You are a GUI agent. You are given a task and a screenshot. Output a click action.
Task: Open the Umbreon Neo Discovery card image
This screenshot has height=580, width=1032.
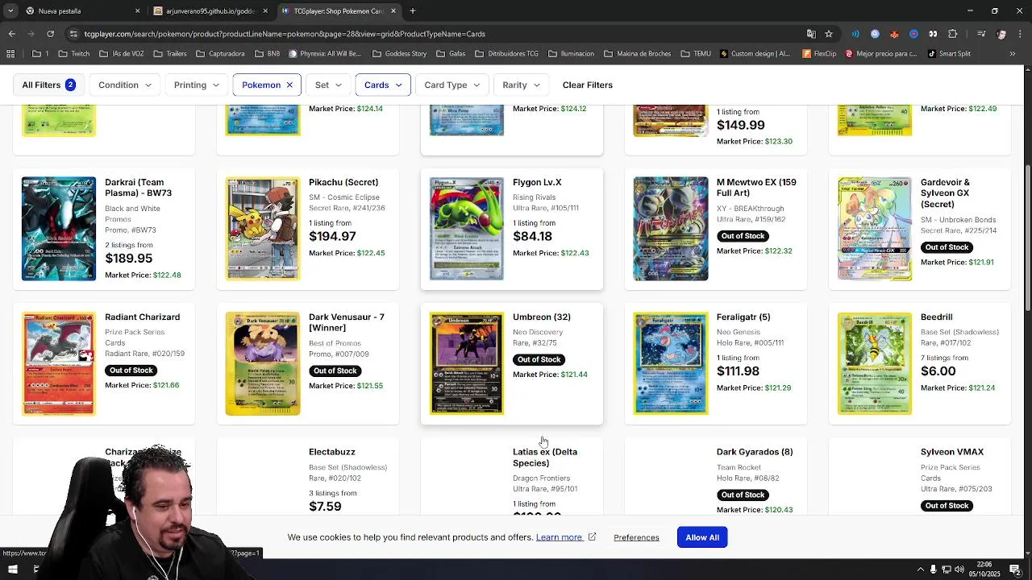click(x=467, y=363)
